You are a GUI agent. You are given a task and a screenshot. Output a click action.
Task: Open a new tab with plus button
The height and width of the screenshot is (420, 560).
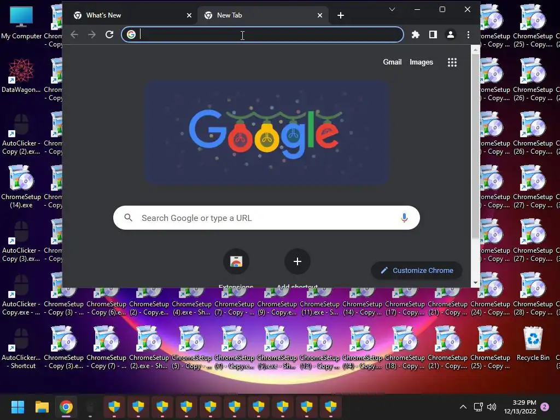click(340, 15)
